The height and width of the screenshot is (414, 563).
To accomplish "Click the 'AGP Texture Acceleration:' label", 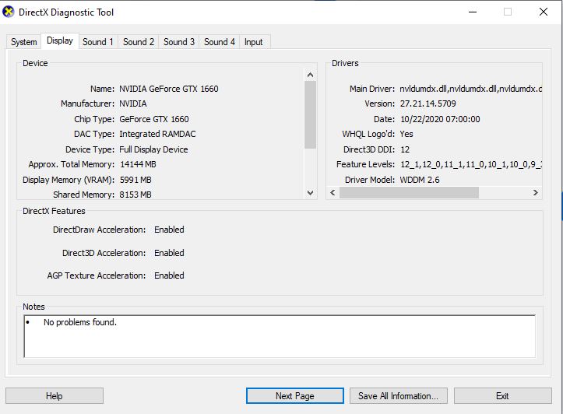I will pyautogui.click(x=97, y=275).
